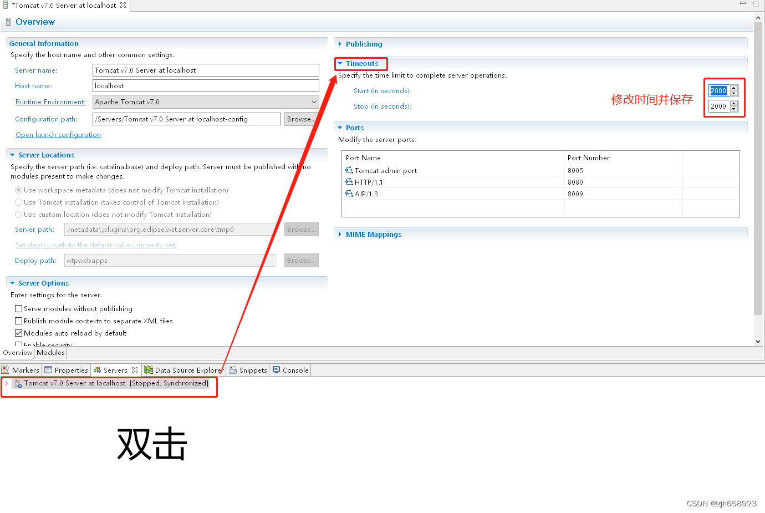Uncheck Modules auto reload by default
The width and height of the screenshot is (765, 513).
point(19,333)
